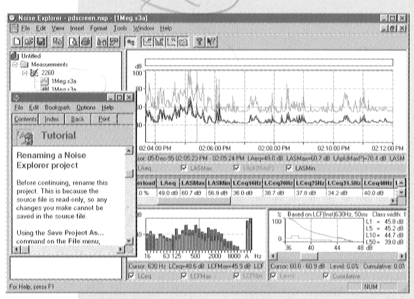Viewport: 414px width, 299px height.
Task: Click the Tutorial vertical scrollbar thumb
Action: [129, 173]
